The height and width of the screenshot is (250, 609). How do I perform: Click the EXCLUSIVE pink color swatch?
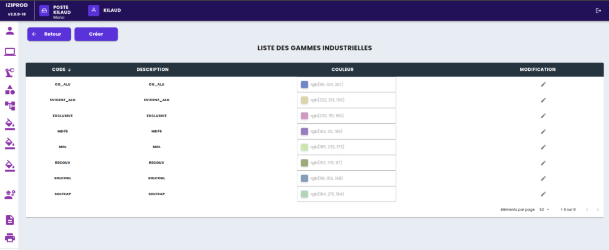(x=304, y=115)
